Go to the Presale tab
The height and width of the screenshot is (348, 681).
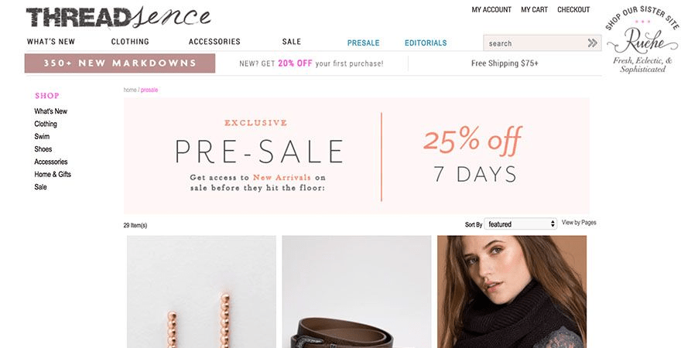pos(364,43)
